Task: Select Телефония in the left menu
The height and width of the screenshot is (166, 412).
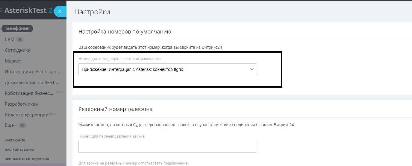Action: tap(17, 28)
